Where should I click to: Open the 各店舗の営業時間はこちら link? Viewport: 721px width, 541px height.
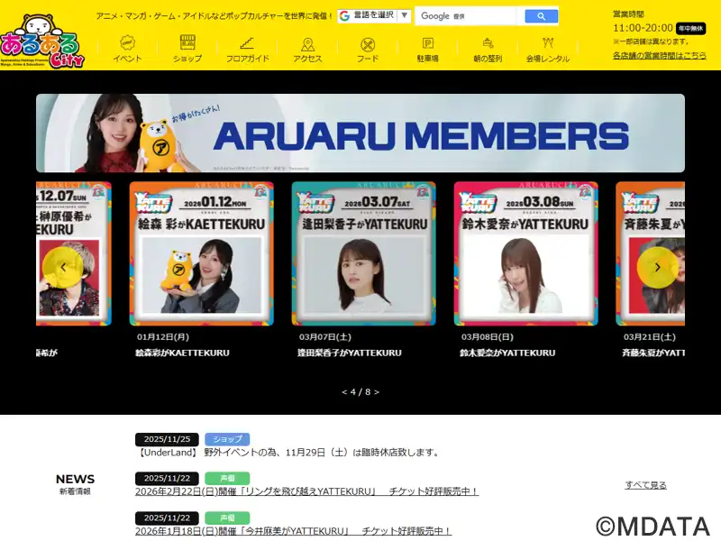coord(659,56)
